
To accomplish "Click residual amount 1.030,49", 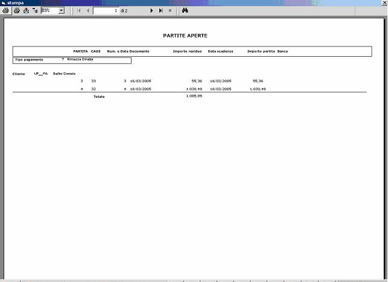I will (194, 89).
